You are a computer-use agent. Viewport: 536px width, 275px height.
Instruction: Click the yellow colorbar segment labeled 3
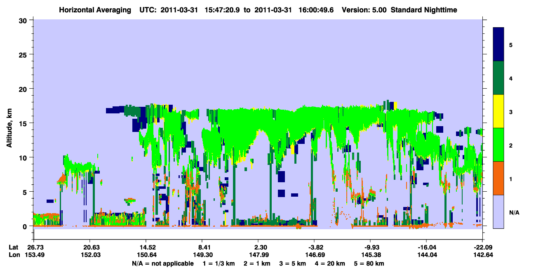(x=498, y=111)
